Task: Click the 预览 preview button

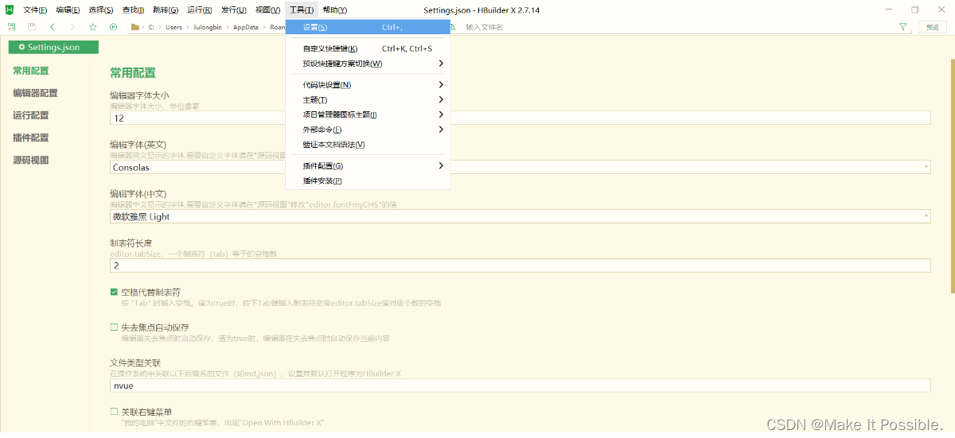Action: pos(933,27)
